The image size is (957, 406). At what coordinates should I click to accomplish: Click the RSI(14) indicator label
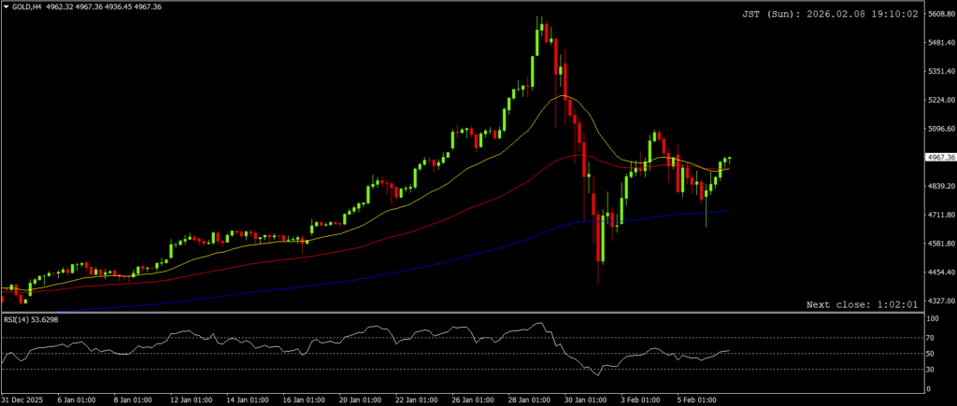tap(21, 319)
